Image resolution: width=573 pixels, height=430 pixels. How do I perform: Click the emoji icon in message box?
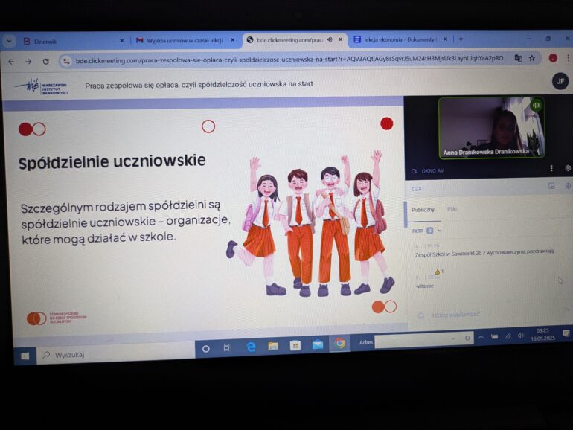tap(420, 315)
